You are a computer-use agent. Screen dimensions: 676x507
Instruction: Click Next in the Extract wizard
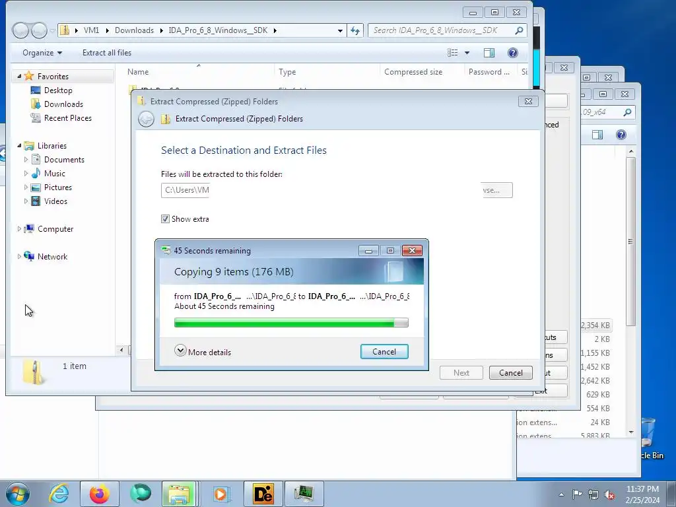pyautogui.click(x=461, y=372)
